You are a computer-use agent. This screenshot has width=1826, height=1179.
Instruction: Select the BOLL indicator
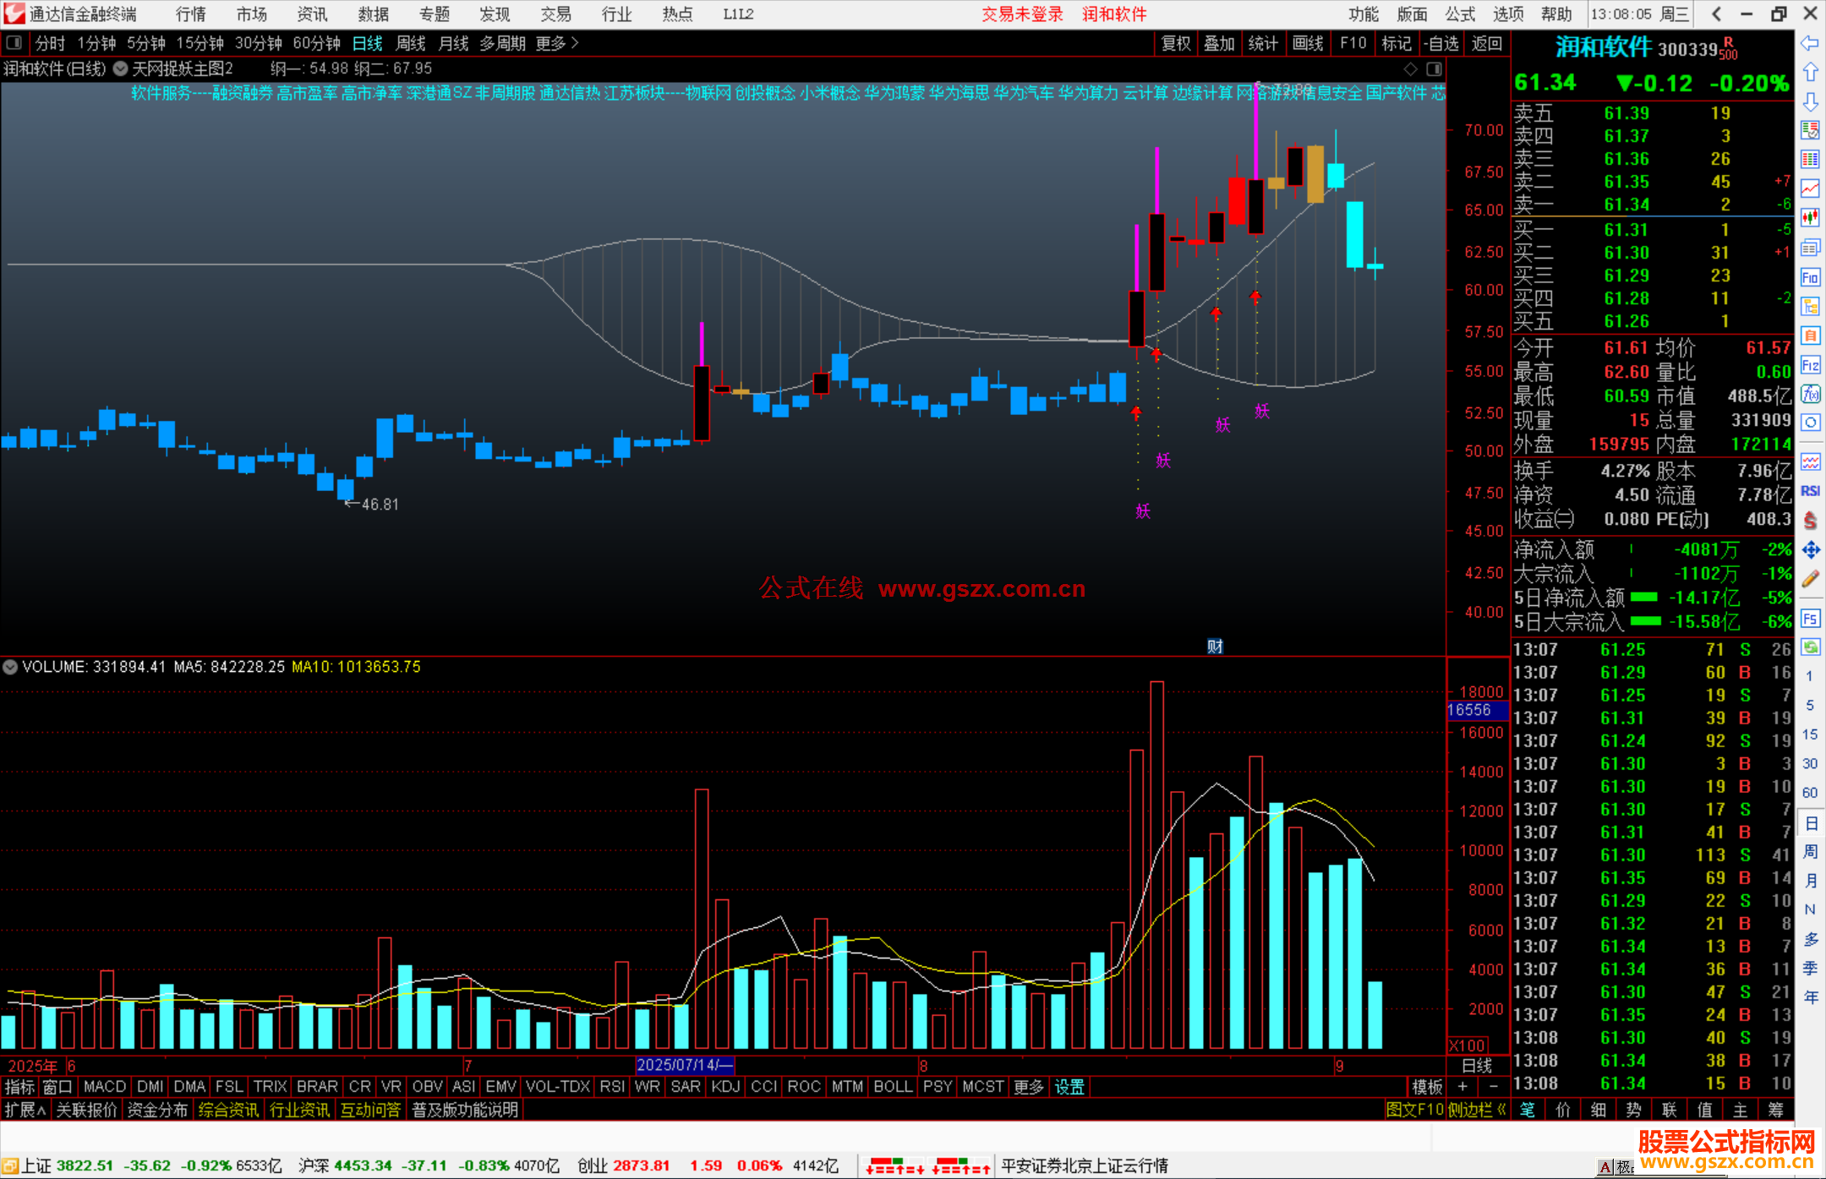(x=894, y=1087)
